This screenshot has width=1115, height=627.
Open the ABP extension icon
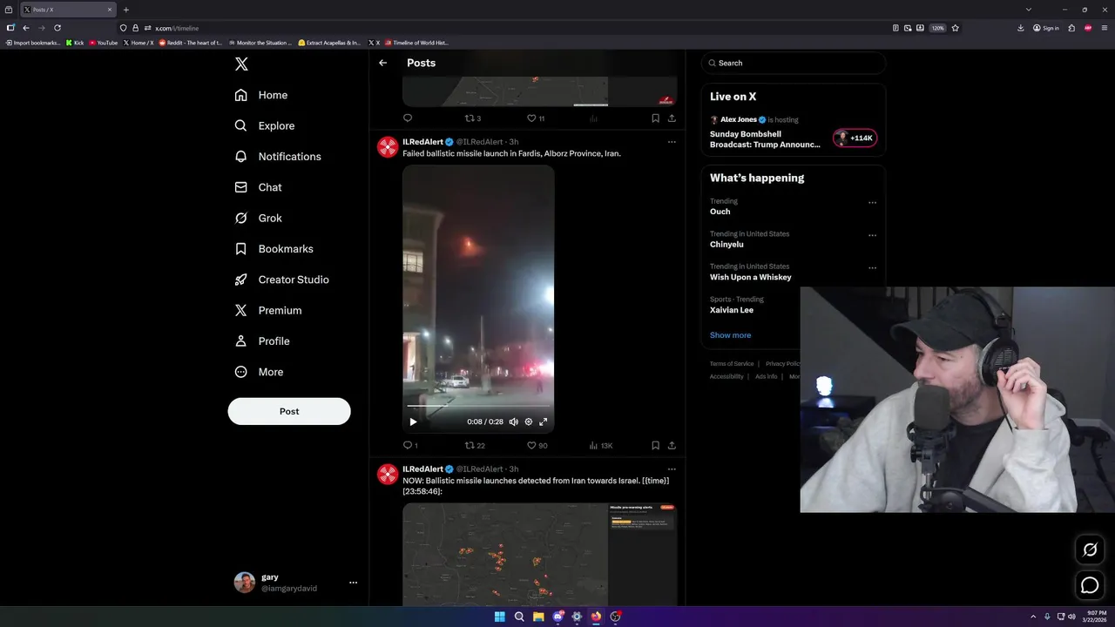click(1088, 28)
